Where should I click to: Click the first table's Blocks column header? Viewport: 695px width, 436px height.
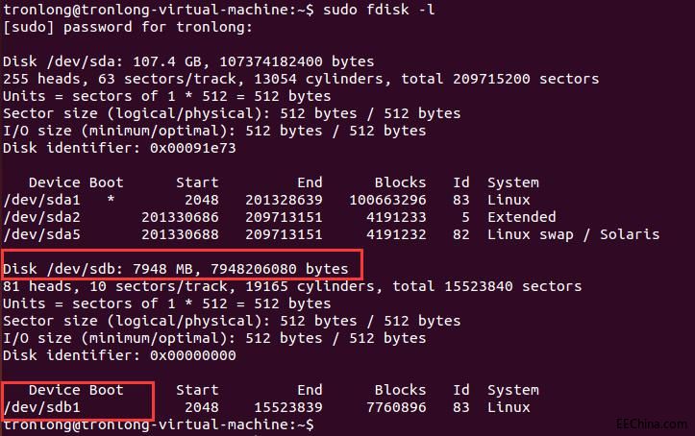click(x=400, y=182)
